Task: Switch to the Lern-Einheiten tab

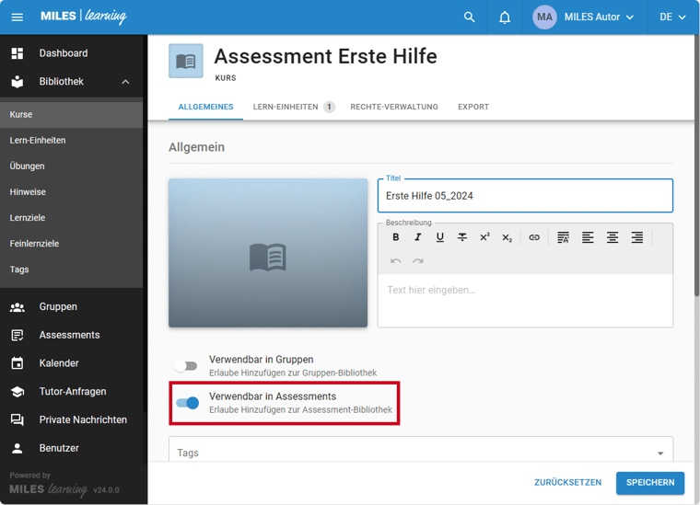Action: [292, 107]
